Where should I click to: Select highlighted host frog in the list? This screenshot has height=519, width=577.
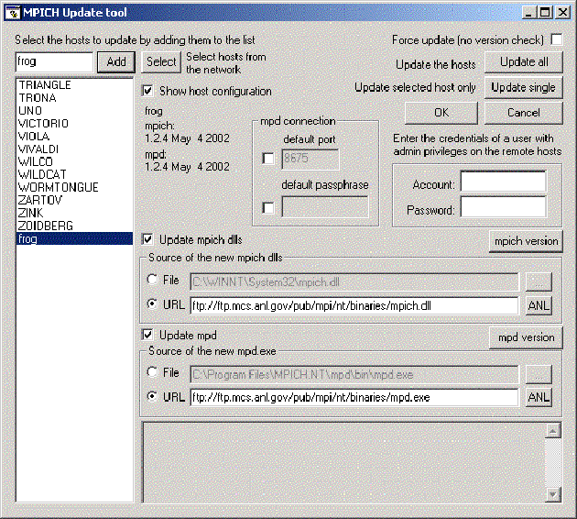click(x=75, y=238)
